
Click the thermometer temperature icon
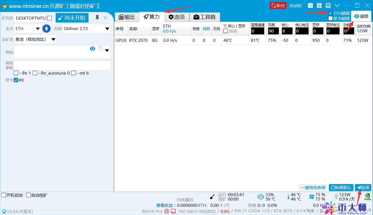point(288,197)
